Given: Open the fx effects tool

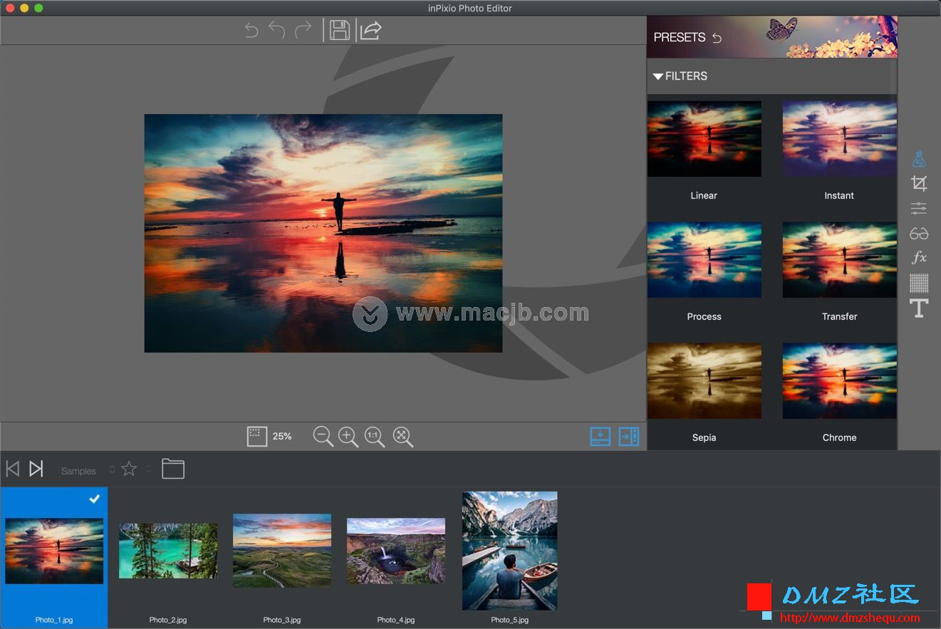Looking at the screenshot, I should pos(919,257).
